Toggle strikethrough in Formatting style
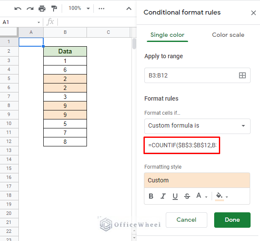This screenshot has width=260, height=241. [x=187, y=196]
